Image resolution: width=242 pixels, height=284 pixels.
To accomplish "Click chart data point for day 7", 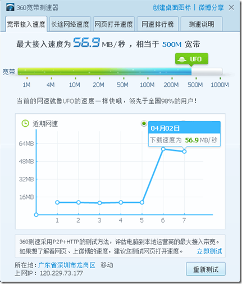I will [184, 152].
